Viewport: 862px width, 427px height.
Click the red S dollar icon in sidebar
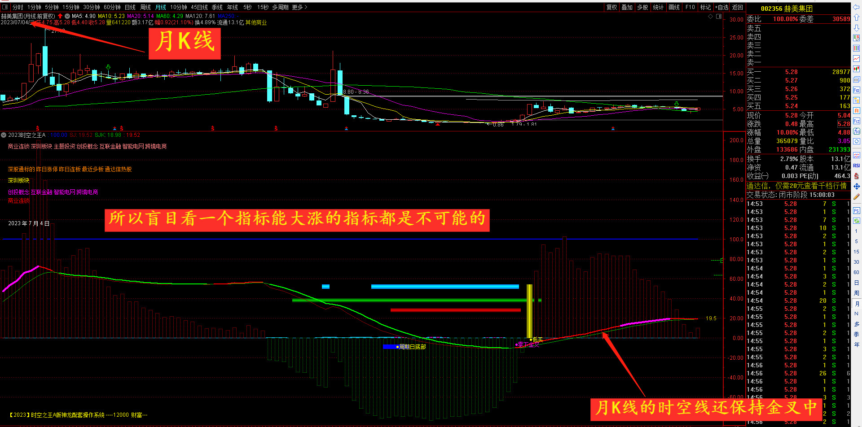pos(857,176)
